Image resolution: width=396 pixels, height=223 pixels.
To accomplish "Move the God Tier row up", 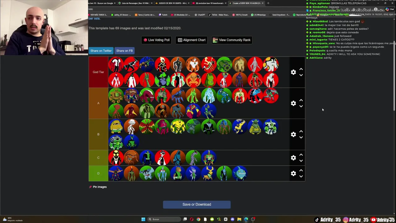I will 301,69.
